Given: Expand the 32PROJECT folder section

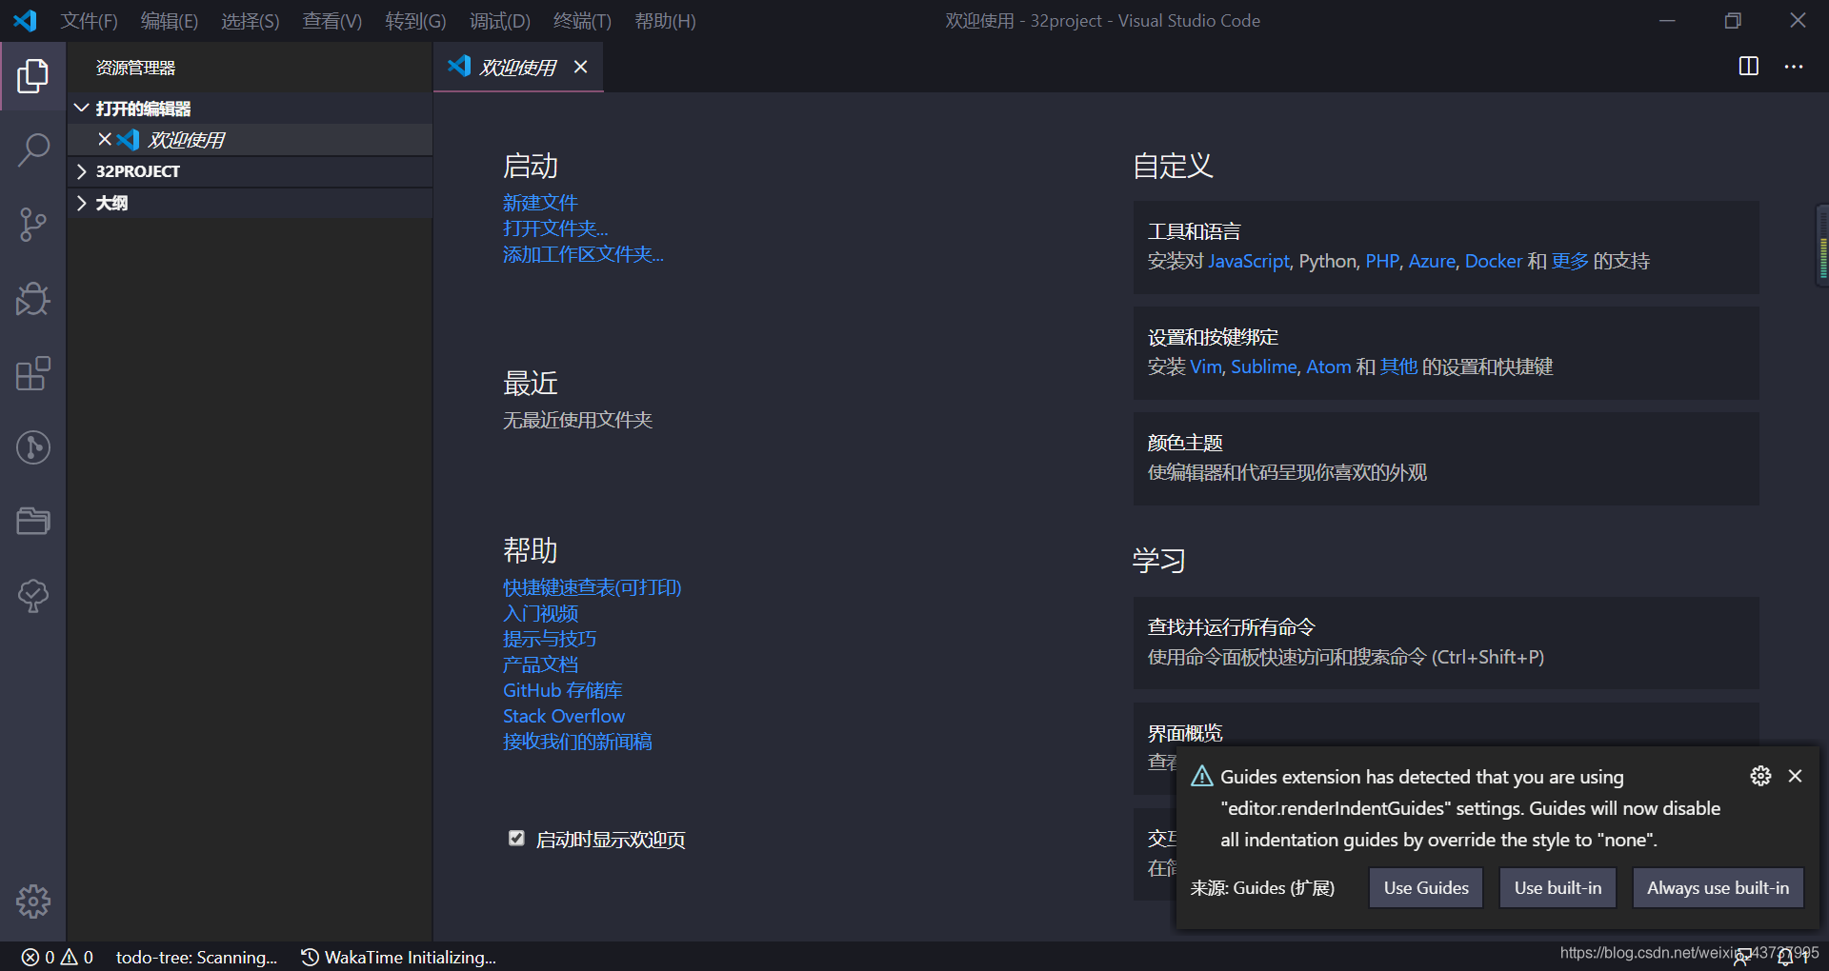Looking at the screenshot, I should (82, 171).
